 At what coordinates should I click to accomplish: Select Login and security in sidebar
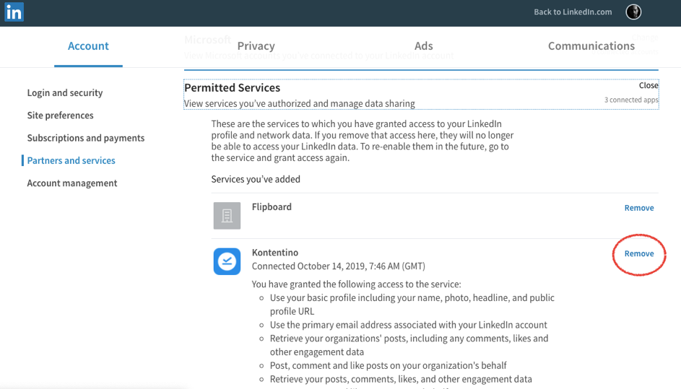click(65, 93)
